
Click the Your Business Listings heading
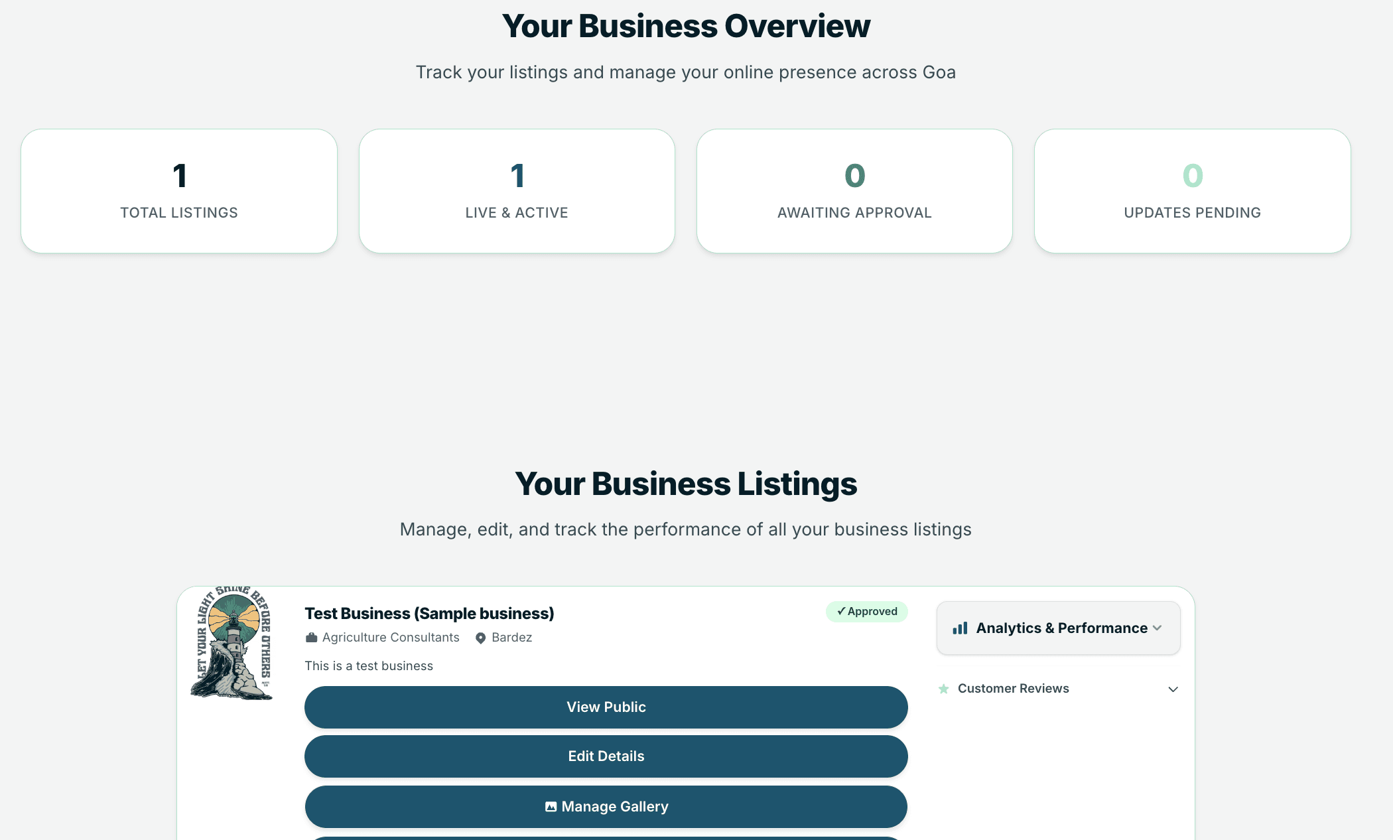coord(686,484)
